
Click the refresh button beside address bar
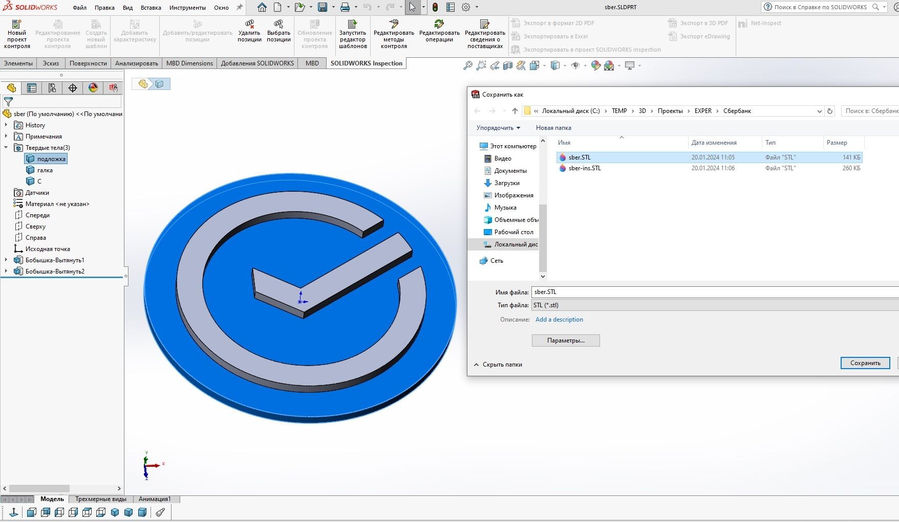coord(830,111)
